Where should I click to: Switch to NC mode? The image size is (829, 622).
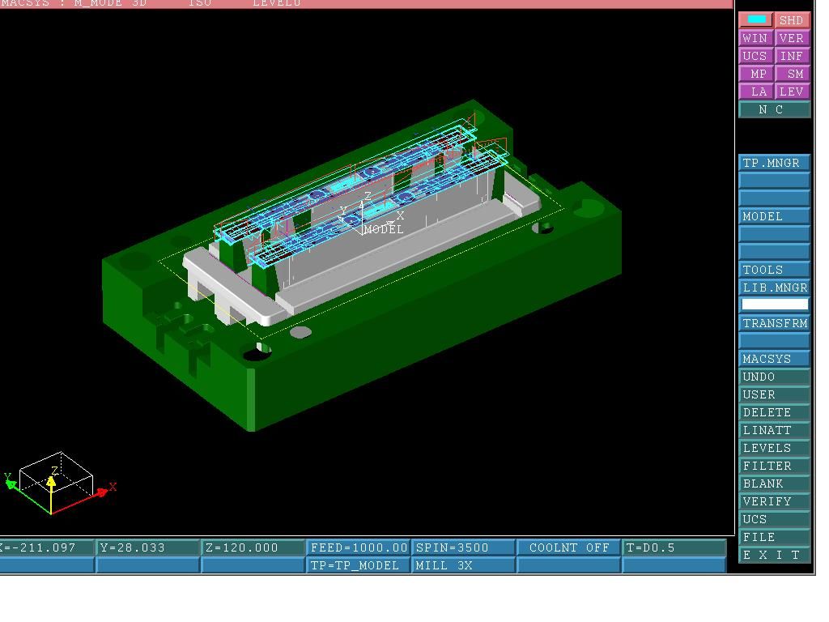pyautogui.click(x=774, y=109)
